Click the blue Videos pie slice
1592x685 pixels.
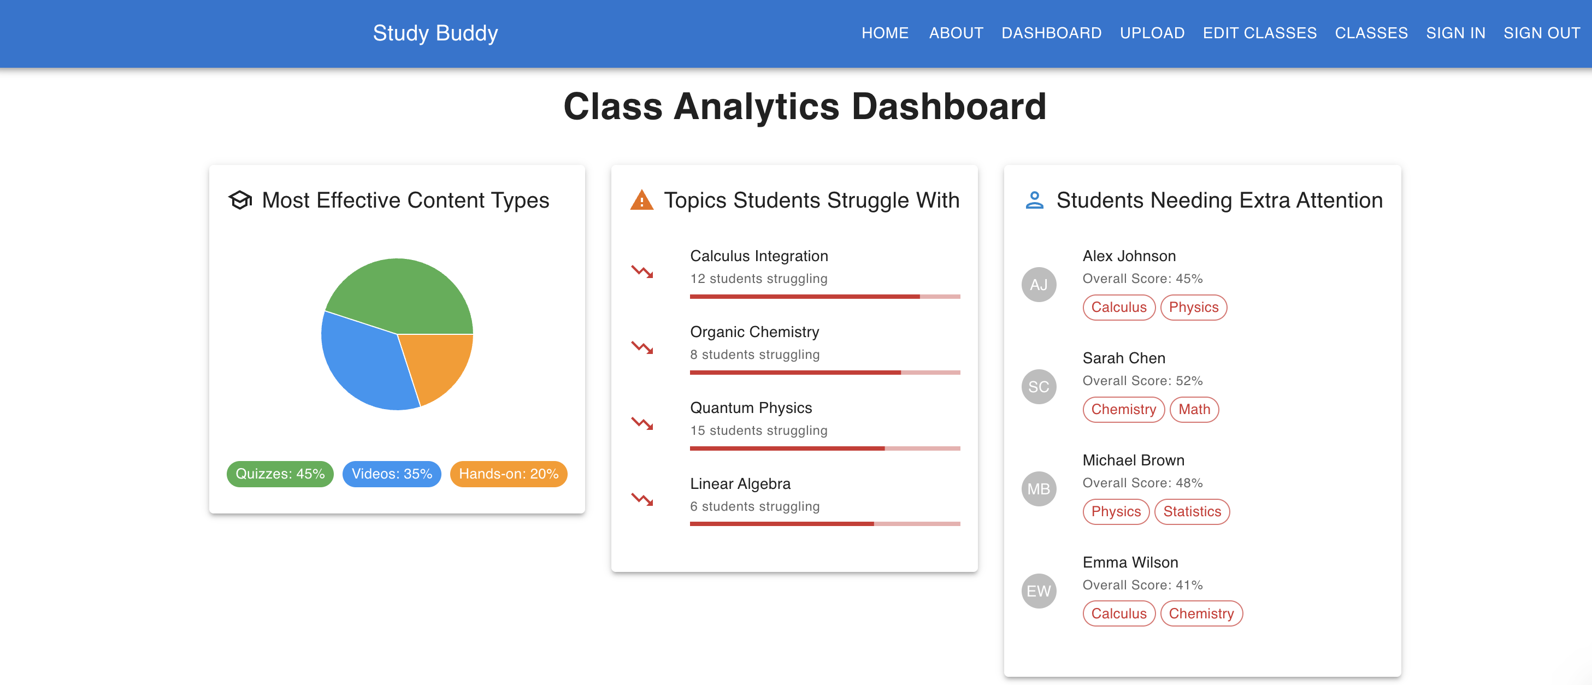364,364
